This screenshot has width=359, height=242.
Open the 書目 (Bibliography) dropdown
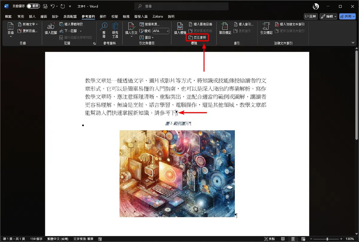[148, 37]
